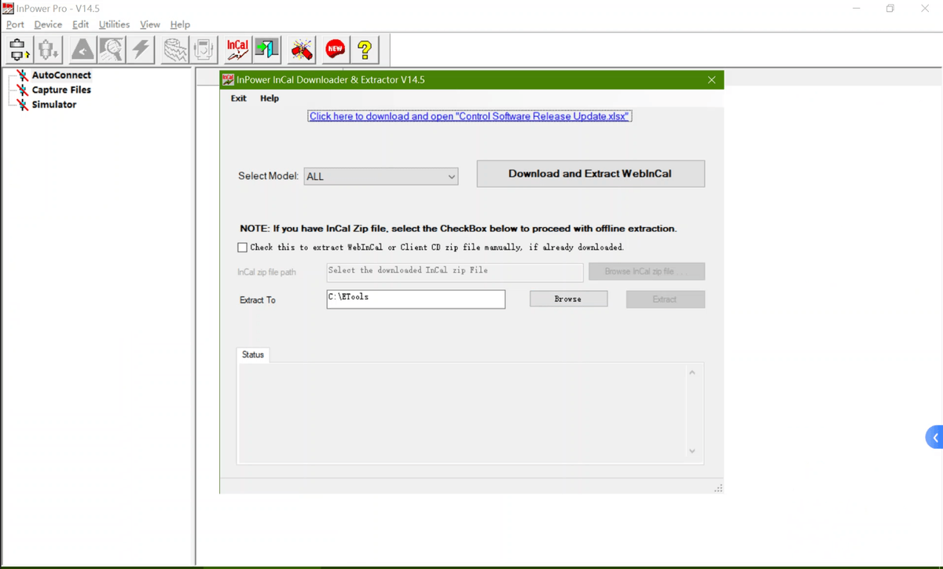Open help via yellow question mark icon
This screenshot has width=943, height=569.
point(365,50)
